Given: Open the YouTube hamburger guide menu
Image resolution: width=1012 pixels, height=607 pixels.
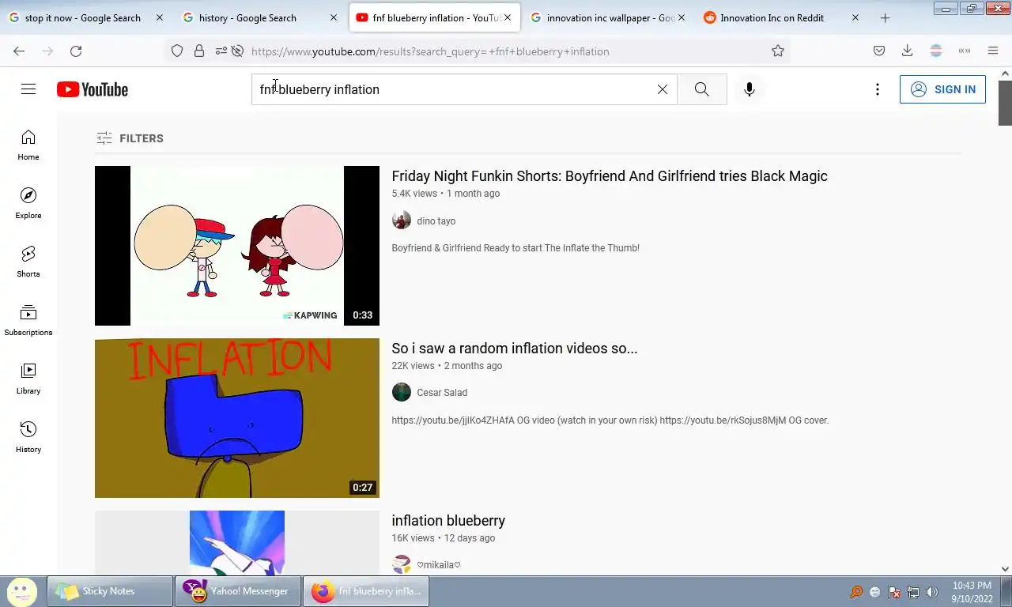Looking at the screenshot, I should [28, 89].
